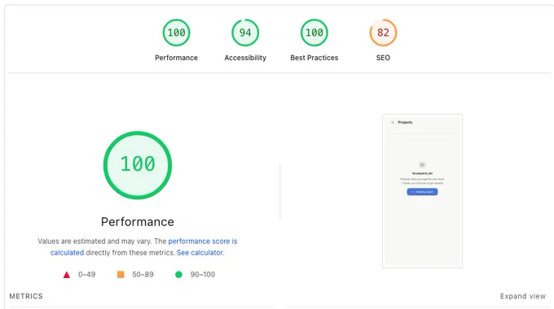The width and height of the screenshot is (554, 309).
Task: Click the green circle 90–100 legend icon
Action: 178,274
